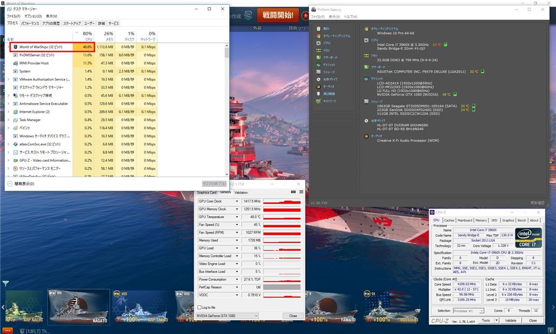Click the Close button in CPU-Z
Viewport: 556px width, 334px height.
533,320
